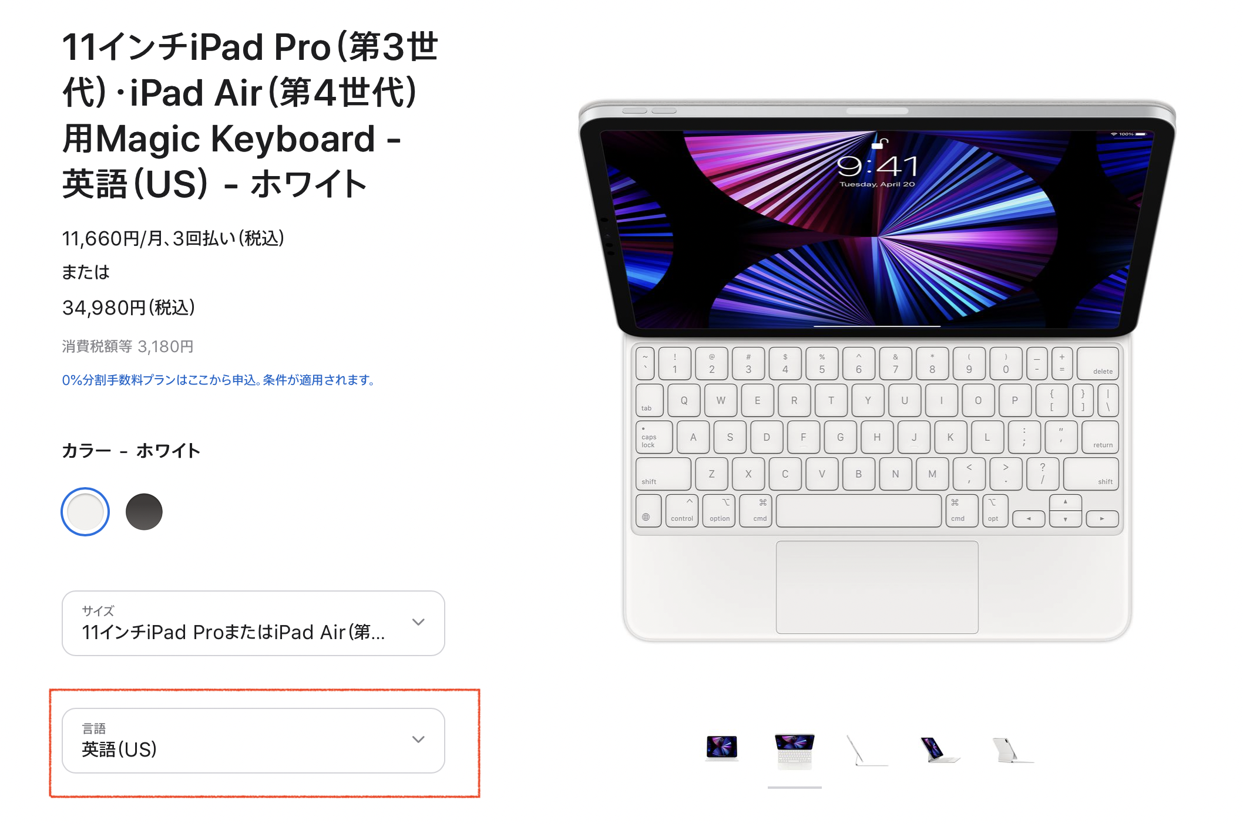Click the product title heading text
The image size is (1243, 824).
point(250,115)
